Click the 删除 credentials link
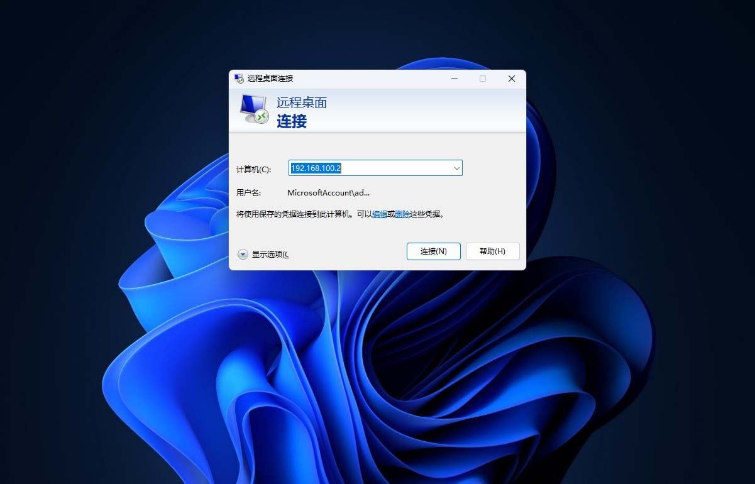The height and width of the screenshot is (484, 755). pyautogui.click(x=402, y=214)
